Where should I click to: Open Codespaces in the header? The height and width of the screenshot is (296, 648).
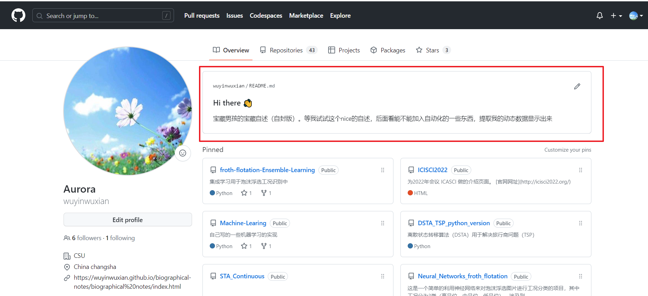pos(266,16)
